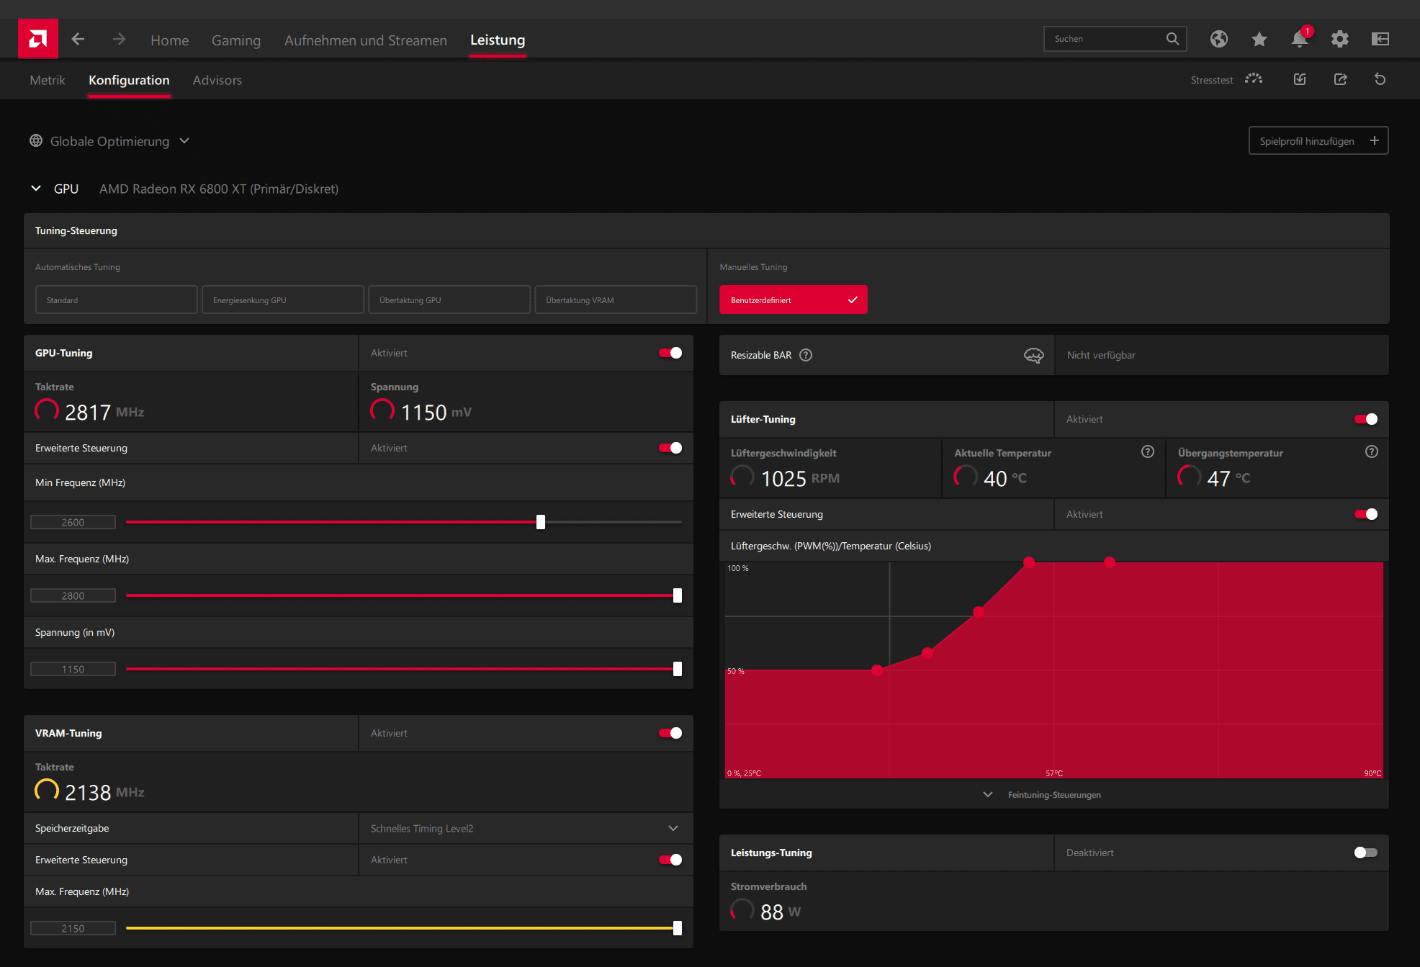Go back with the left arrow
The width and height of the screenshot is (1420, 967).
[78, 39]
